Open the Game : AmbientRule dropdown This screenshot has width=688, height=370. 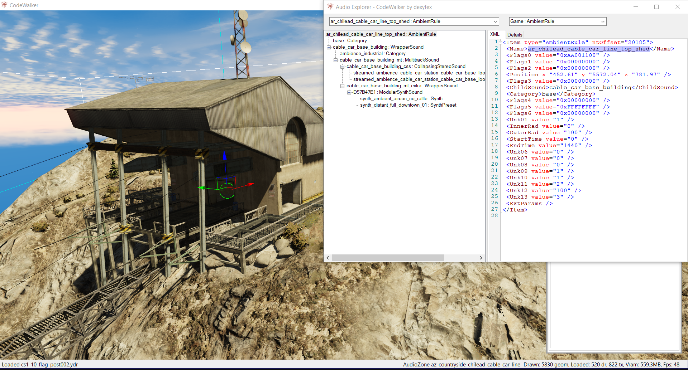[x=603, y=21]
